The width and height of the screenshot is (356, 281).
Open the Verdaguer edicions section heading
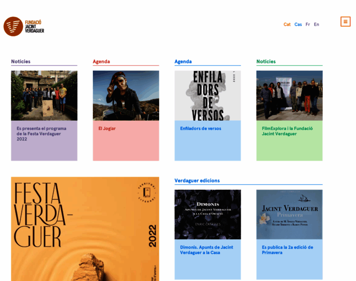click(197, 180)
